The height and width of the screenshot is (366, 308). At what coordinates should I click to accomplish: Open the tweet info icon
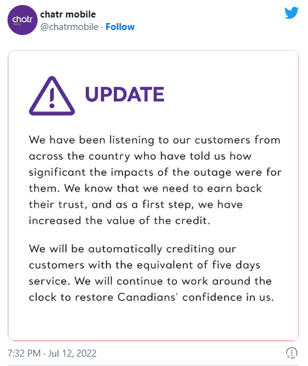[292, 353]
